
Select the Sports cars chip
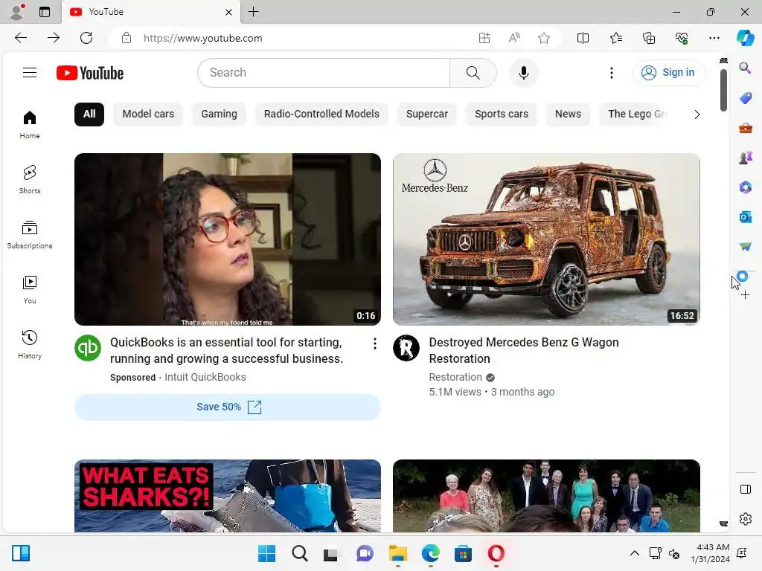coord(501,114)
